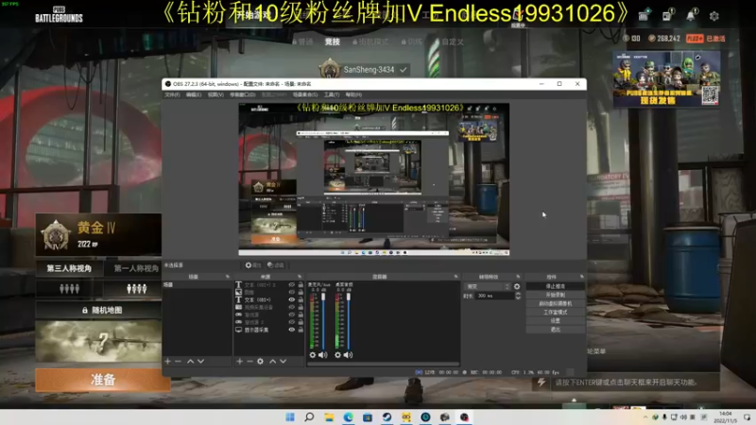Image resolution: width=756 pixels, height=425 pixels.
Task: Open the 停靠窗口(D) menu in OBS
Action: [x=243, y=95]
